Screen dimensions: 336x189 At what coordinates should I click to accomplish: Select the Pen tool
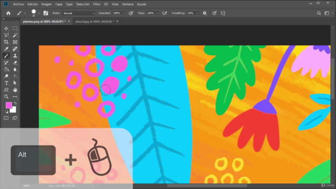point(15,76)
